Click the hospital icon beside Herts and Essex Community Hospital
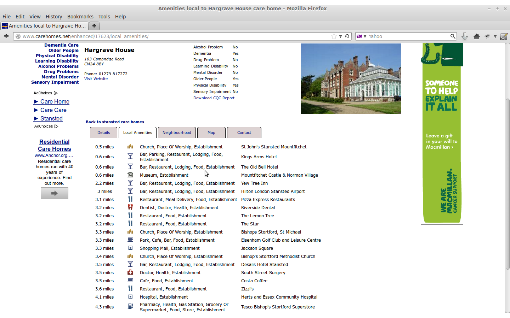 pos(130,297)
